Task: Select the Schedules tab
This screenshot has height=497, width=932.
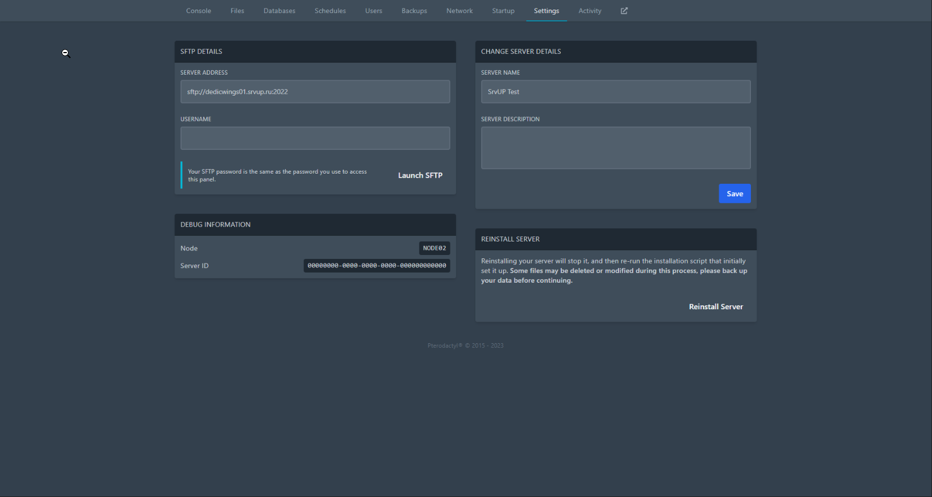Action: tap(330, 11)
